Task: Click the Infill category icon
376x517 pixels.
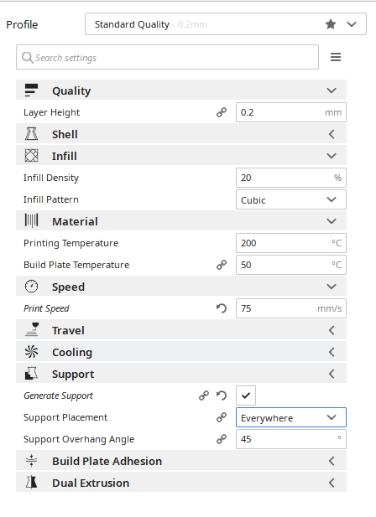Action: [x=31, y=156]
